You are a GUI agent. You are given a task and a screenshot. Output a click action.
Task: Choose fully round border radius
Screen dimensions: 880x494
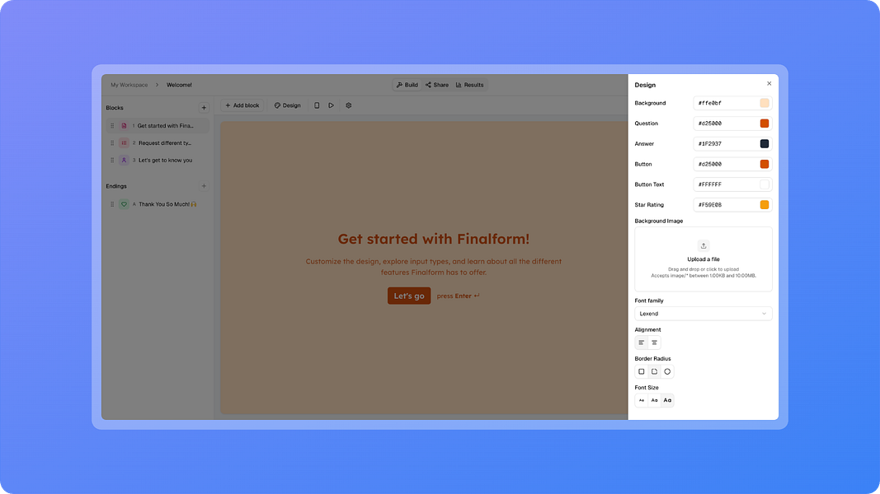pyautogui.click(x=667, y=371)
